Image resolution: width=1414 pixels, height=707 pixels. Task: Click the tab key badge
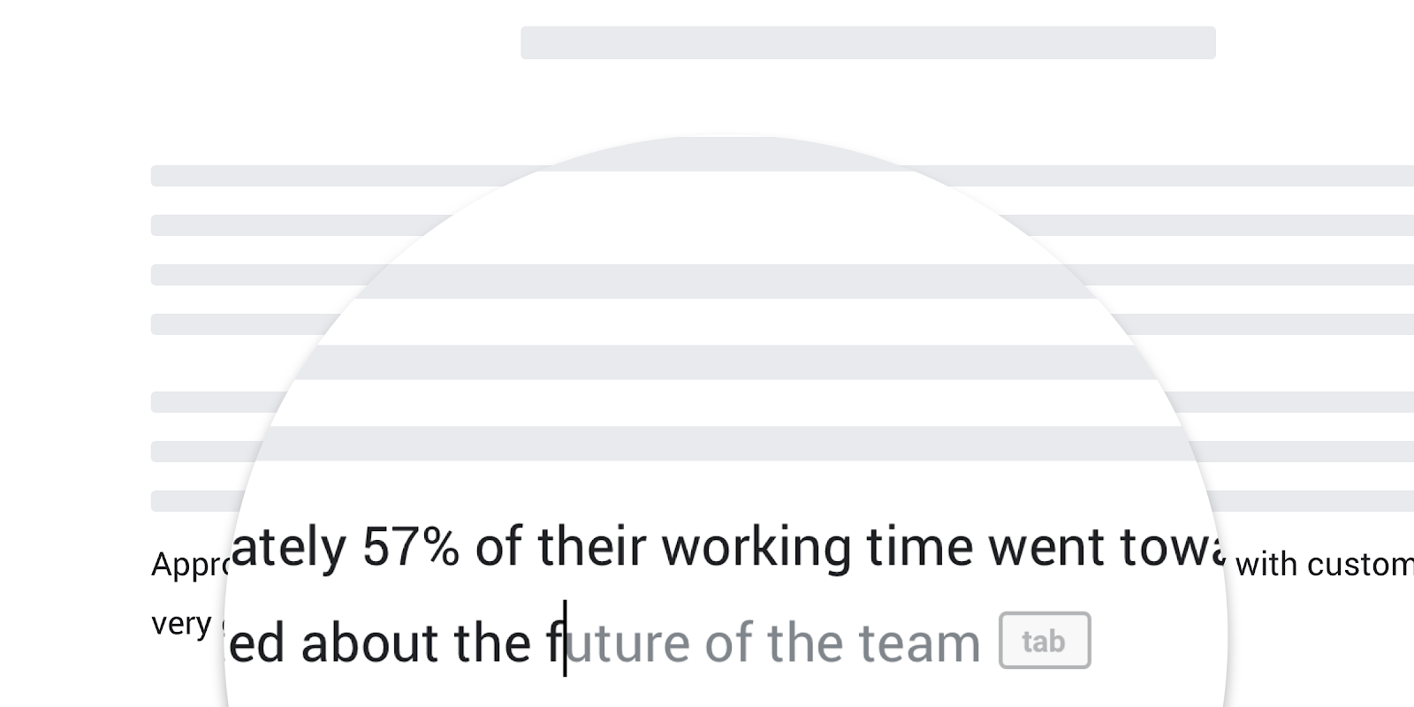(1045, 641)
